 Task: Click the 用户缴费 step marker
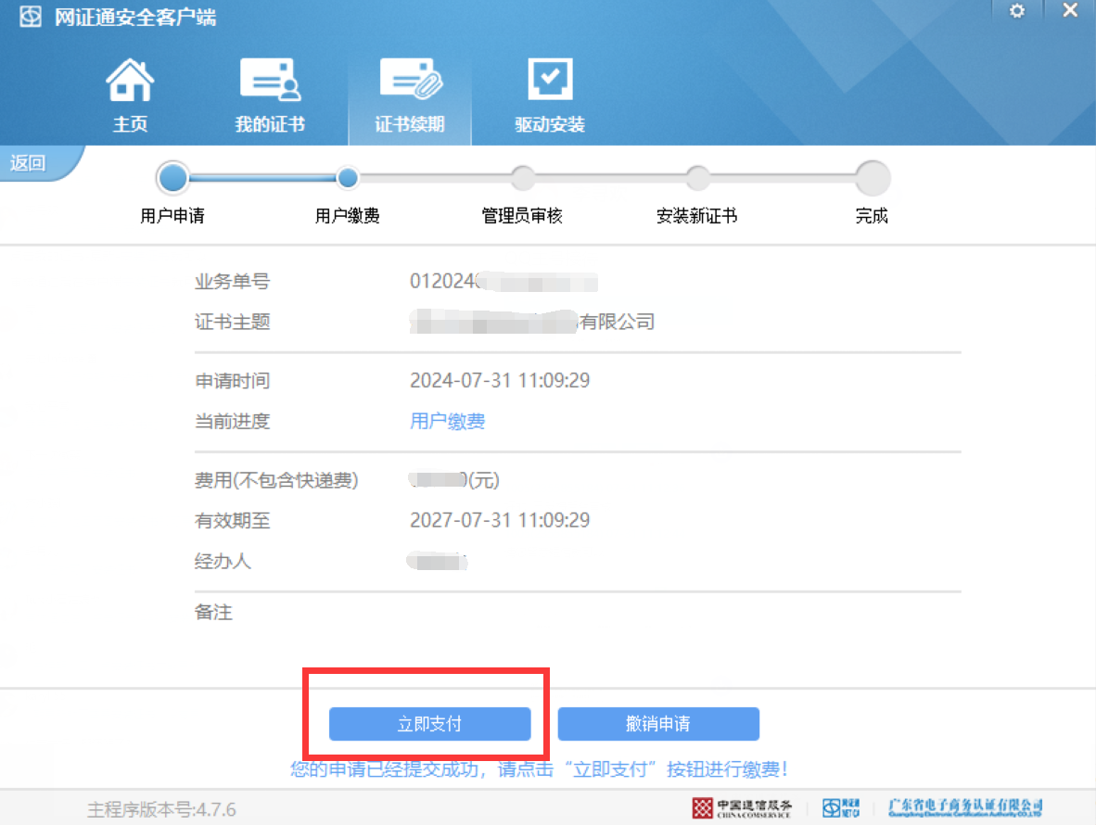(348, 177)
